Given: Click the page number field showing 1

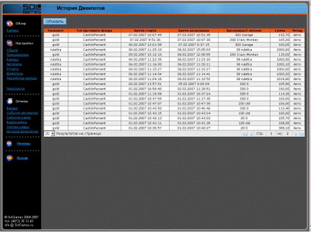Looking at the screenshot, I should pyautogui.click(x=271, y=134).
